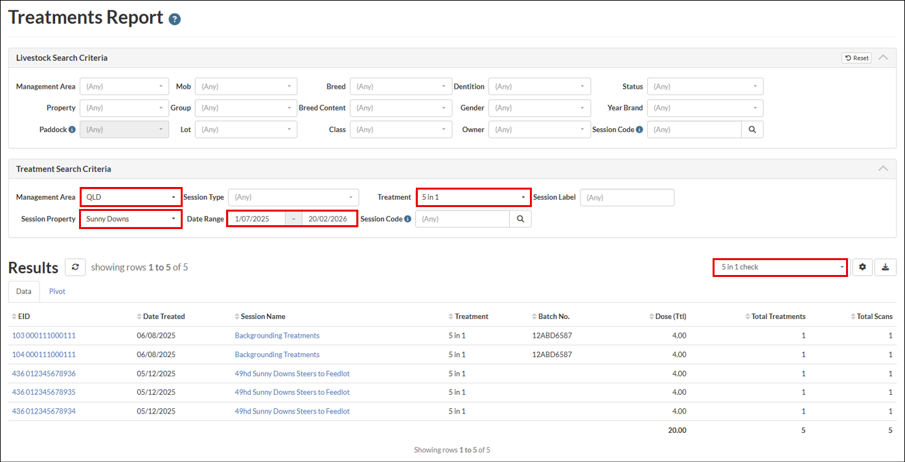Image resolution: width=905 pixels, height=462 pixels.
Task: Open the Treatment dropdown showing 5 in 1
Action: (x=474, y=197)
